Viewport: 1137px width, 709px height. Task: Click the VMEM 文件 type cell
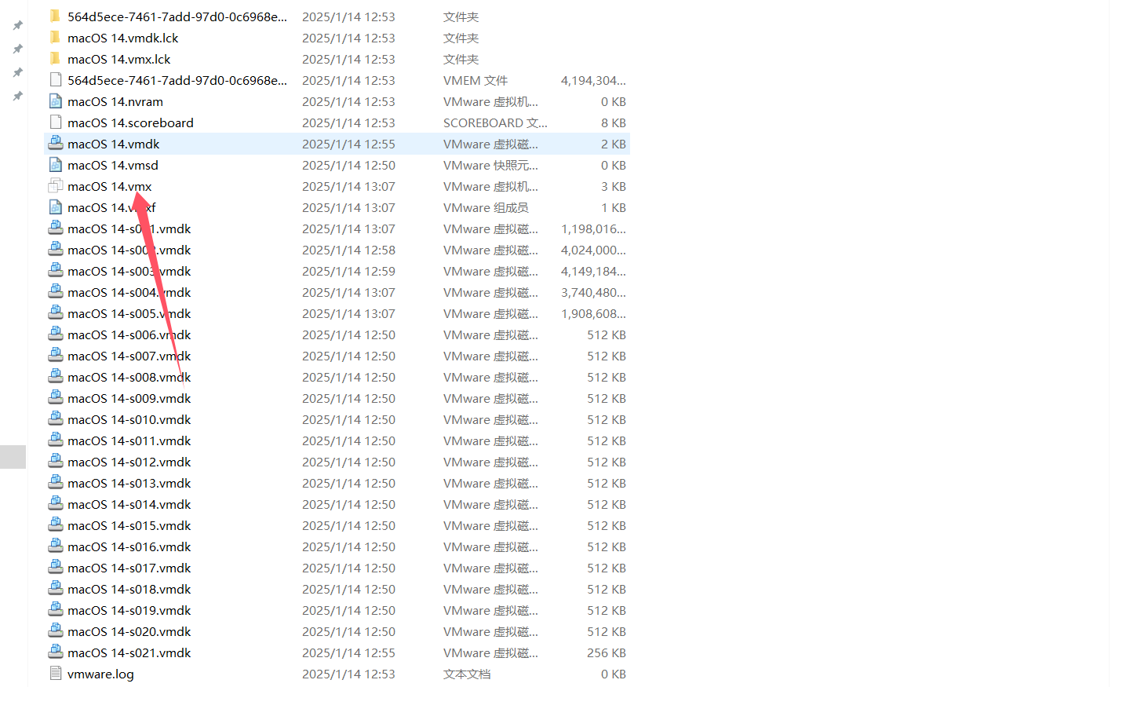tap(476, 80)
